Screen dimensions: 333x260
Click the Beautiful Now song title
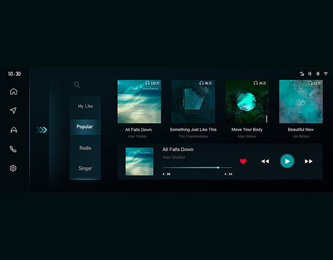pyautogui.click(x=301, y=130)
